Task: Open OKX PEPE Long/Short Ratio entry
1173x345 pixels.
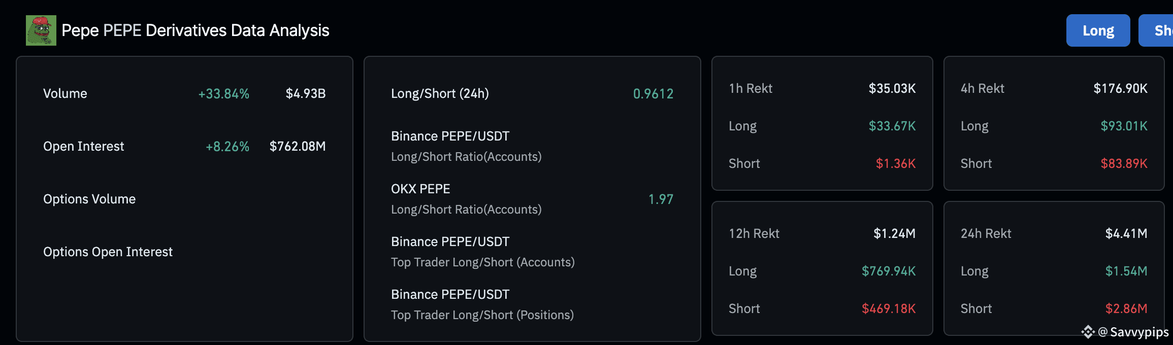Action: click(x=532, y=199)
